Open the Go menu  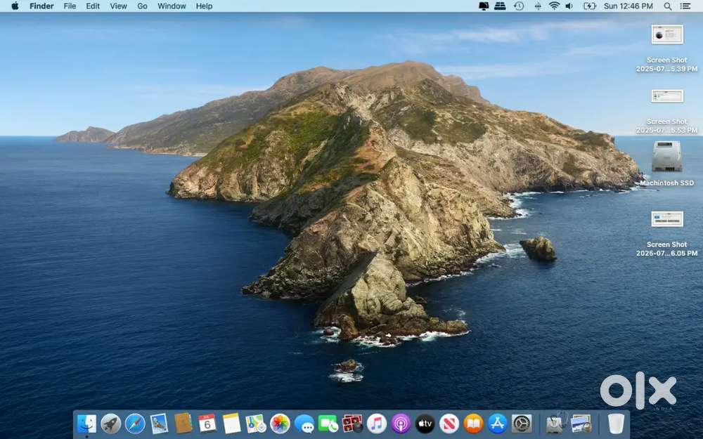(142, 6)
